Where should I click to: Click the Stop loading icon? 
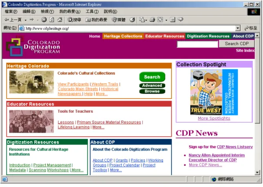(x=44, y=20)
